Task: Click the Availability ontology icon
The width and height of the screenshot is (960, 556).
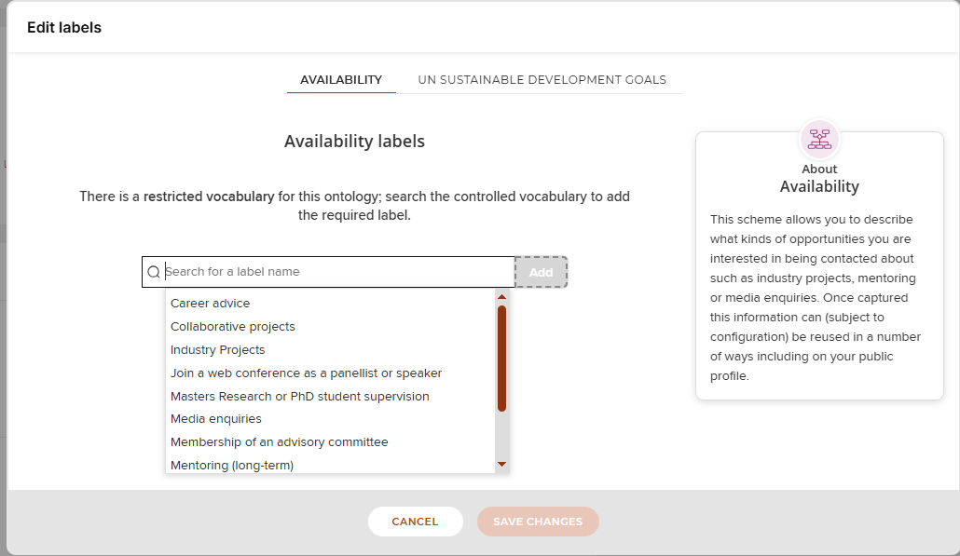Action: (819, 139)
